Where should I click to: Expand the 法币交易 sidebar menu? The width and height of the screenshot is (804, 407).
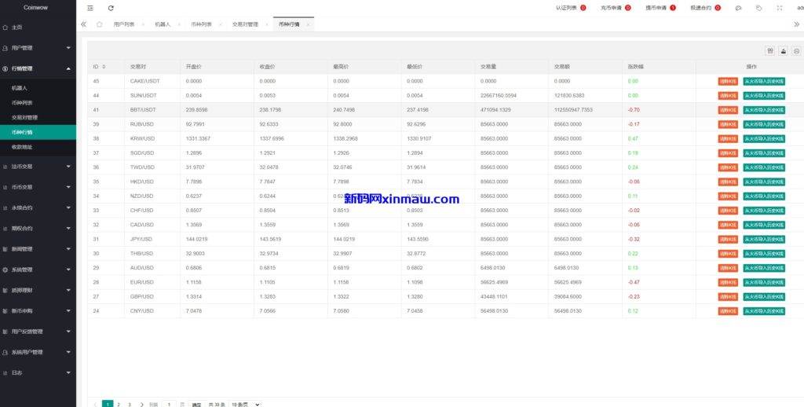[x=38, y=167]
